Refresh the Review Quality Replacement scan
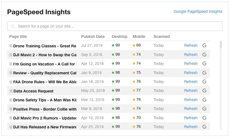This screenshot has width=230, height=137. point(191,73)
